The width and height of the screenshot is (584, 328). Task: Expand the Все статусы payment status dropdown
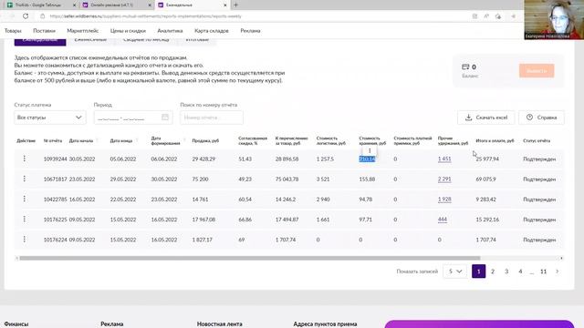(50, 118)
